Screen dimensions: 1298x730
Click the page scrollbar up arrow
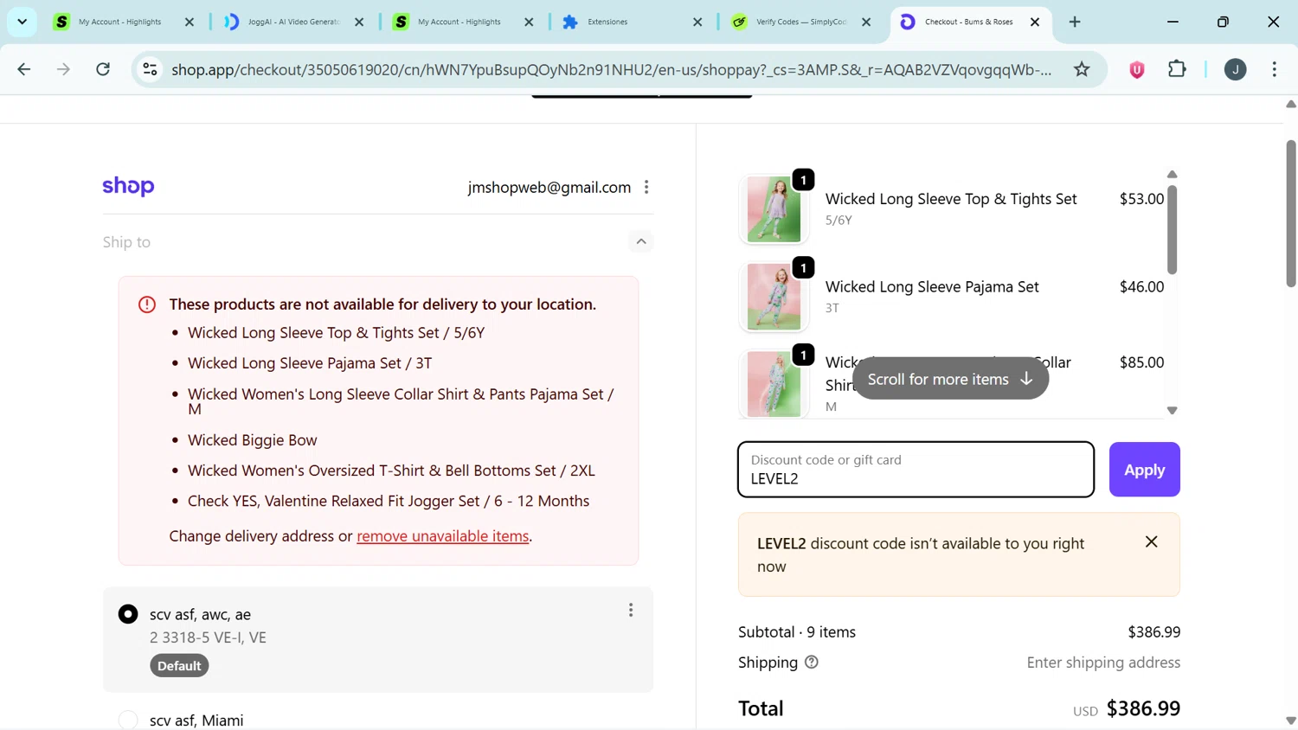(x=1290, y=104)
